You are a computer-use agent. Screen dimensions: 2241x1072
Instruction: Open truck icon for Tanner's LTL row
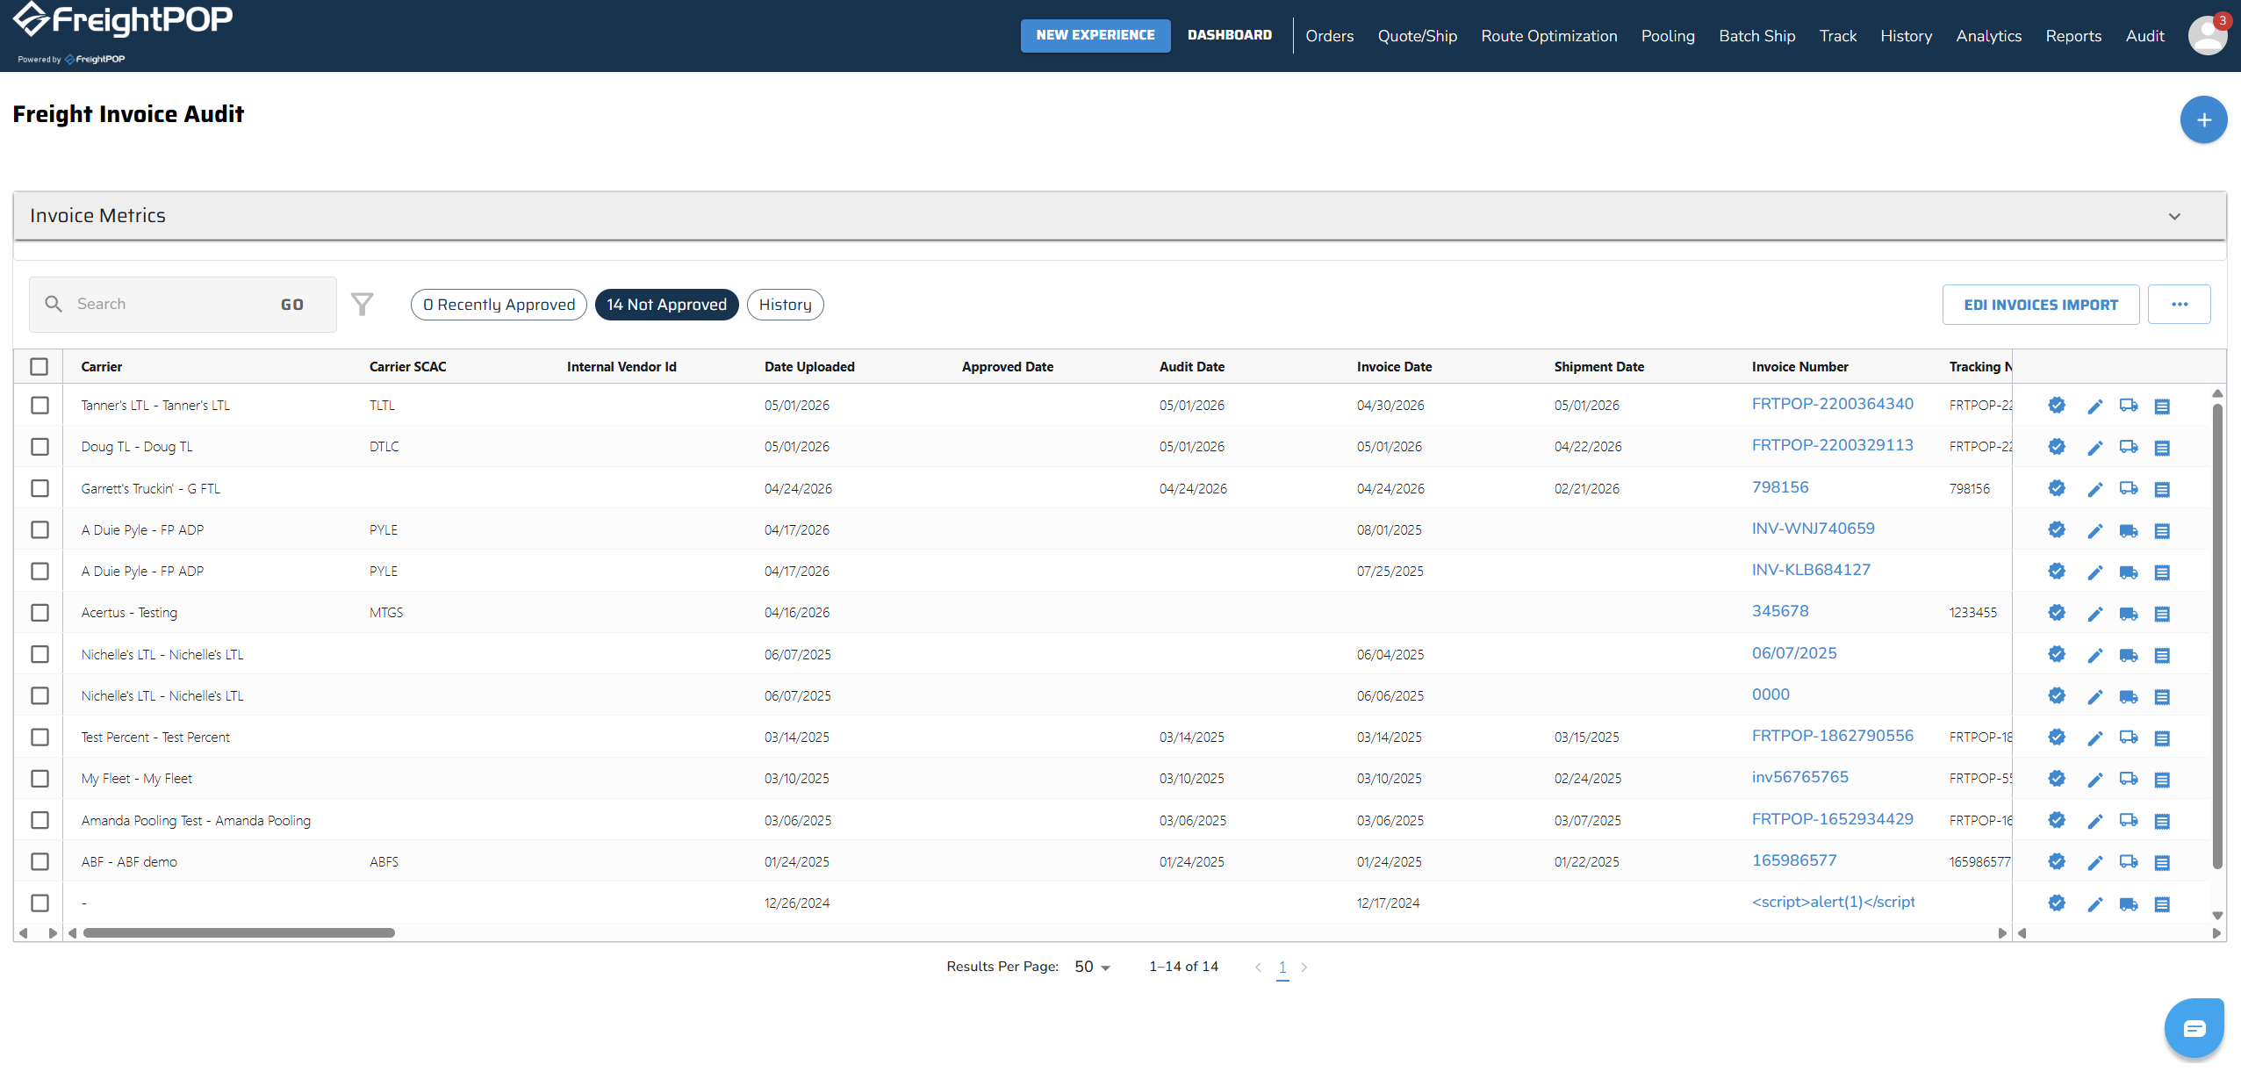(x=2129, y=406)
